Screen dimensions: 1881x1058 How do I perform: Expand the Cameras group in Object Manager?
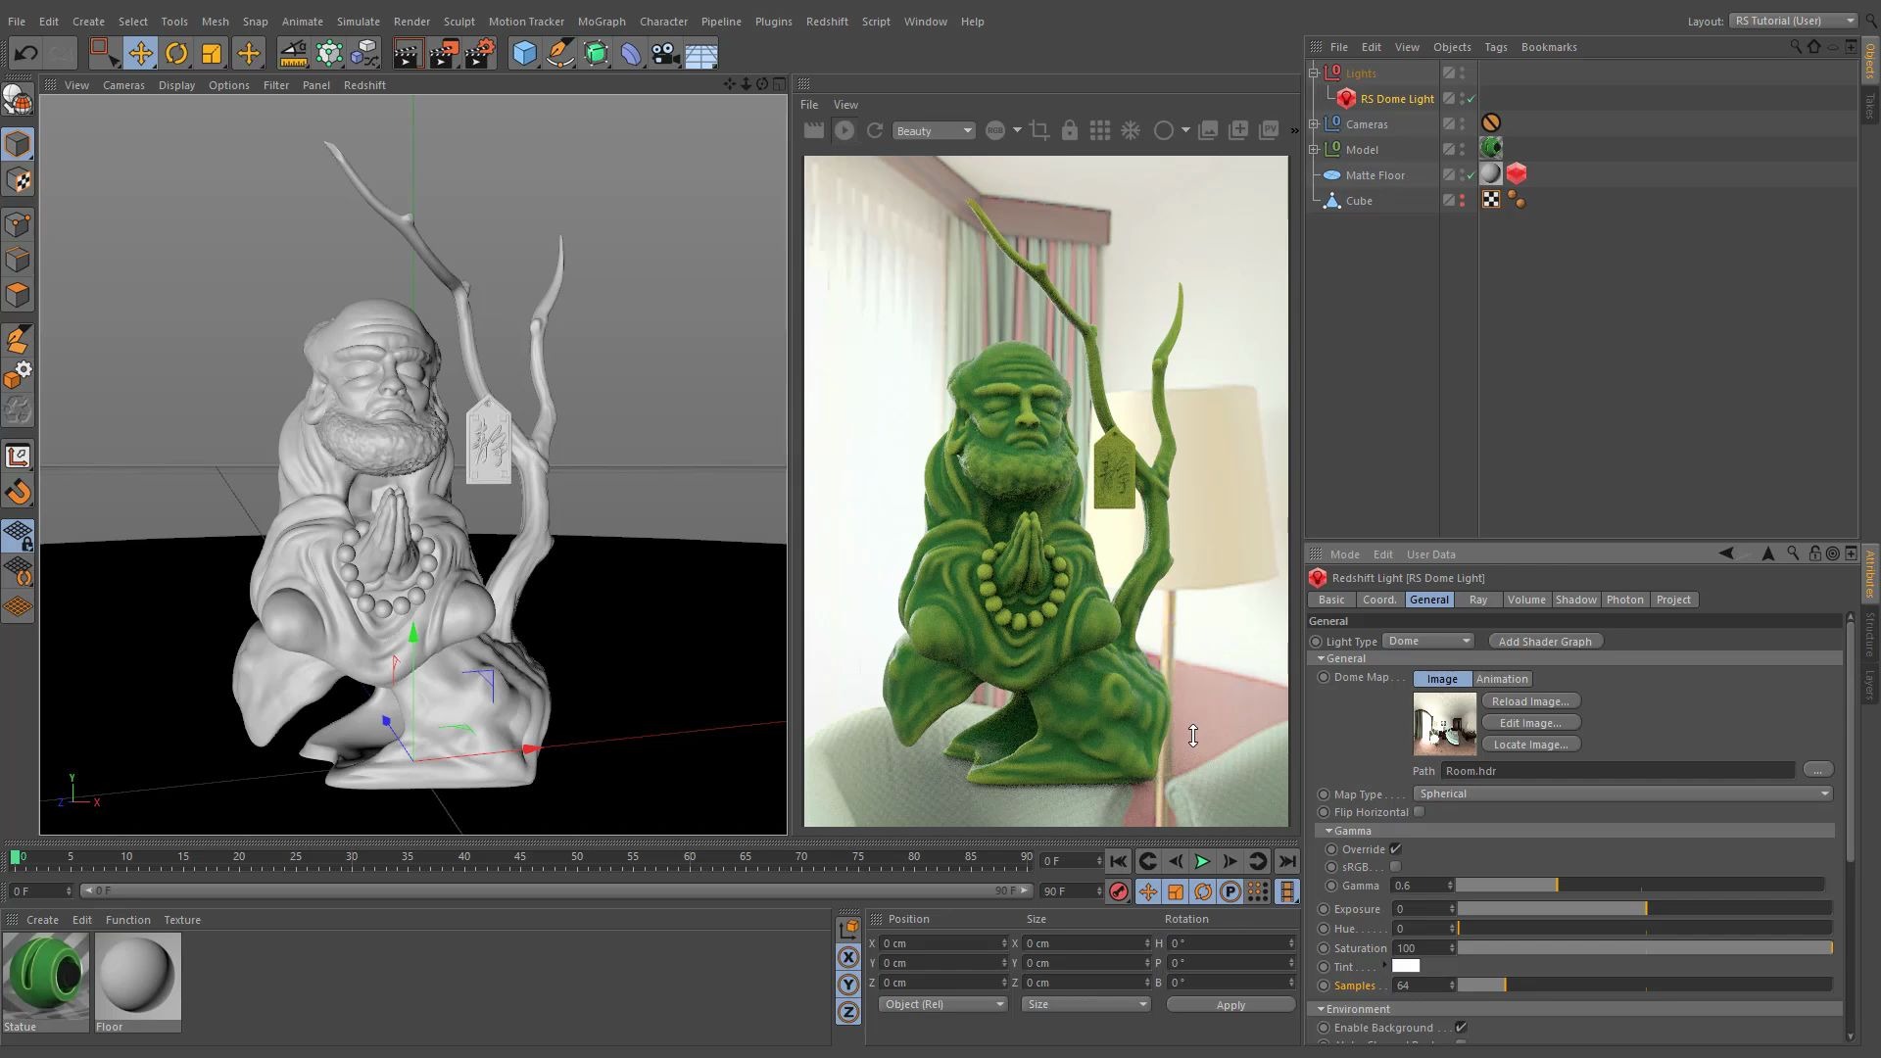pos(1314,124)
